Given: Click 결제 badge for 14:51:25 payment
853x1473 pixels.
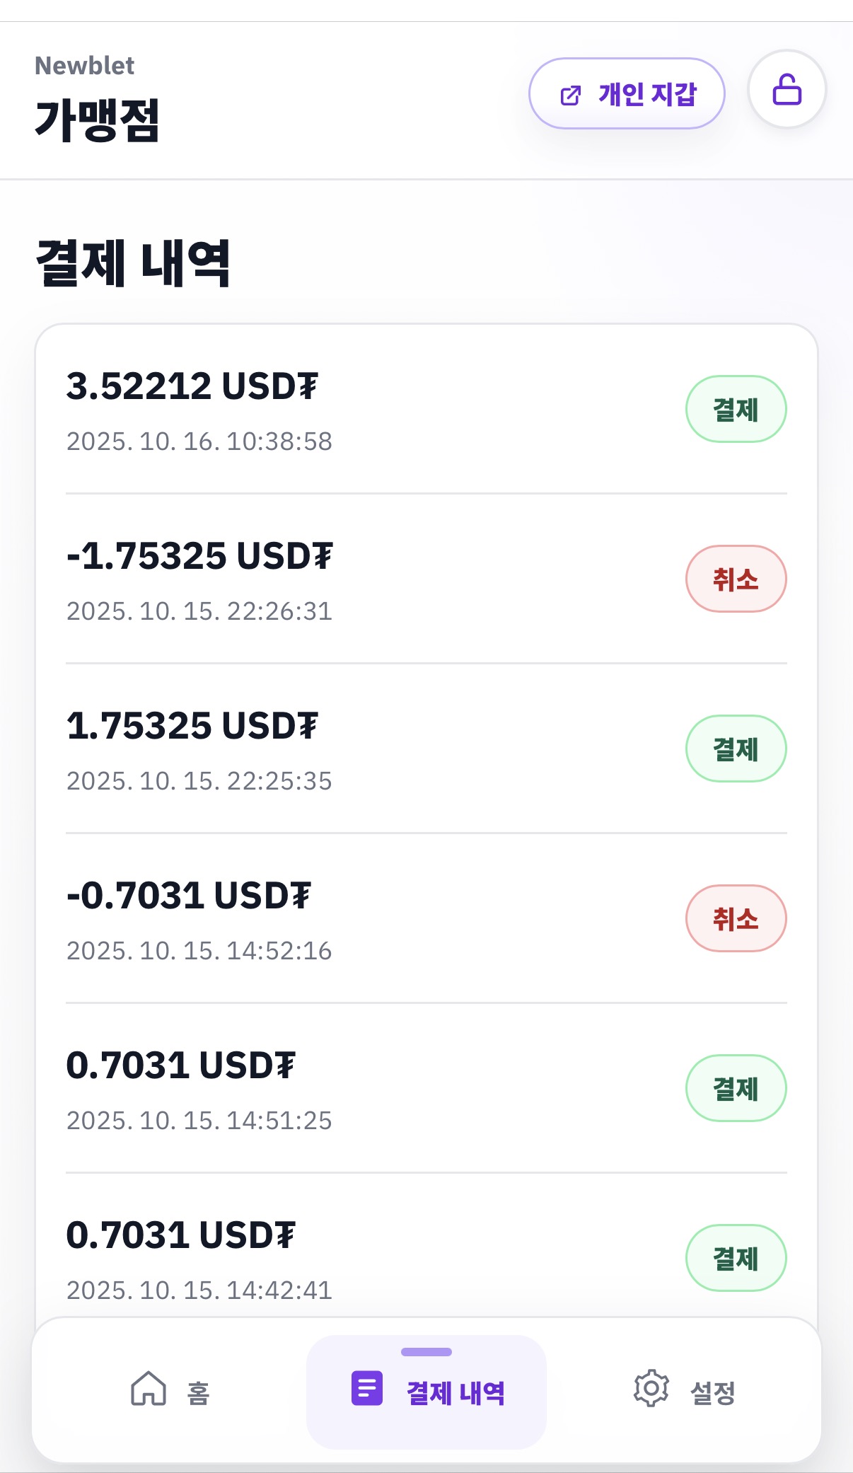Looking at the screenshot, I should 736,1088.
